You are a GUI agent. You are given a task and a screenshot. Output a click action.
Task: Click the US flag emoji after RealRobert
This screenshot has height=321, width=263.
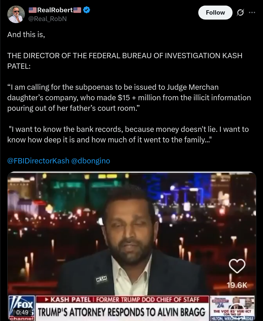(x=77, y=10)
